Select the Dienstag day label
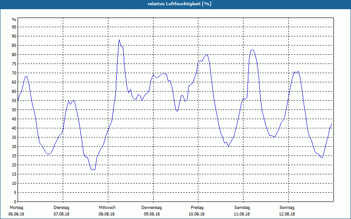351x219 pixels. (61, 208)
